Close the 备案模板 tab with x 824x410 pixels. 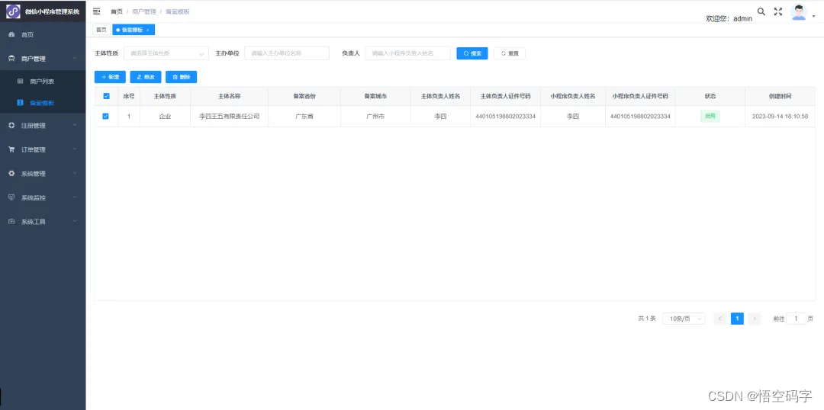(148, 30)
